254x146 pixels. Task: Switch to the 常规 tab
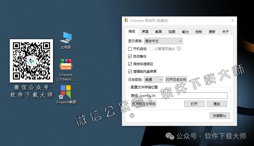point(132,32)
